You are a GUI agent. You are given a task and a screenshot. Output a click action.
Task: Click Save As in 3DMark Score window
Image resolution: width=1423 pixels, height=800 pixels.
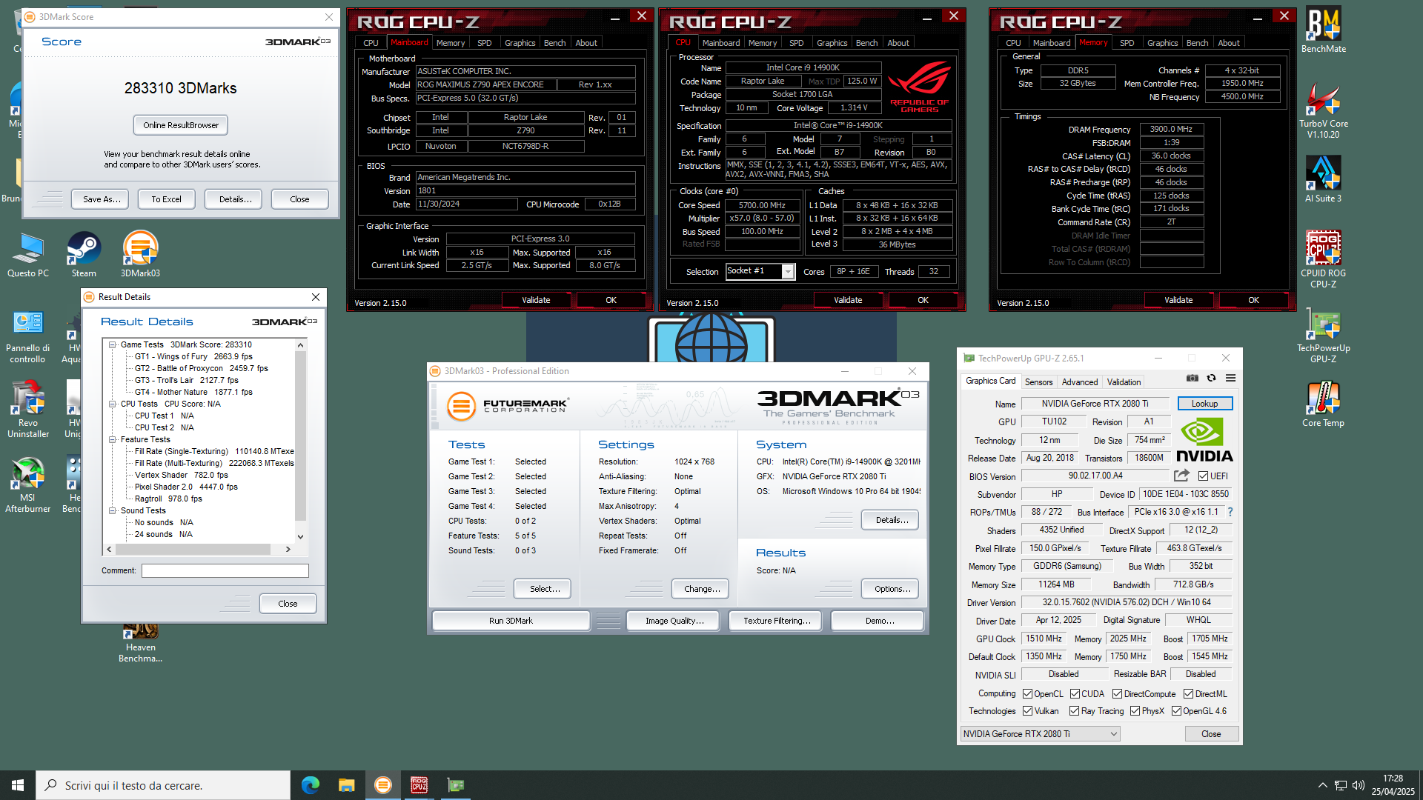101,199
